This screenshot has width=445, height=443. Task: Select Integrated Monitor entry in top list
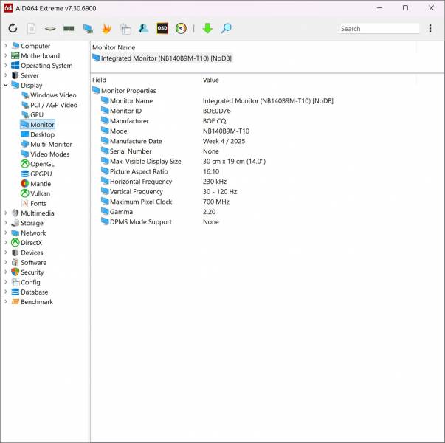point(162,58)
